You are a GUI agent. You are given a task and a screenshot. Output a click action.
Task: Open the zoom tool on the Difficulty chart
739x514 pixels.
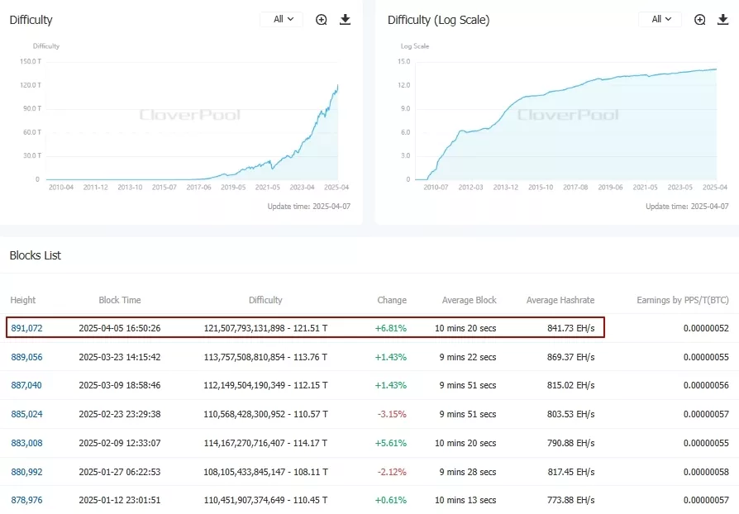322,19
